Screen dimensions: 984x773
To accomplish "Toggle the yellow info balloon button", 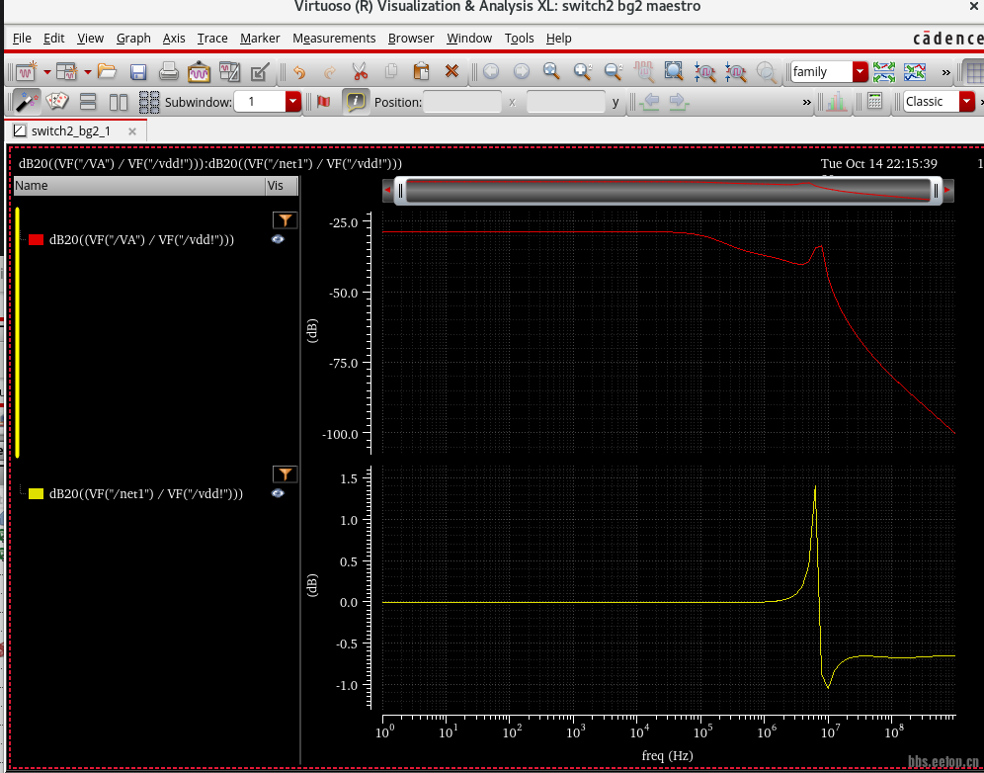I will coord(356,102).
